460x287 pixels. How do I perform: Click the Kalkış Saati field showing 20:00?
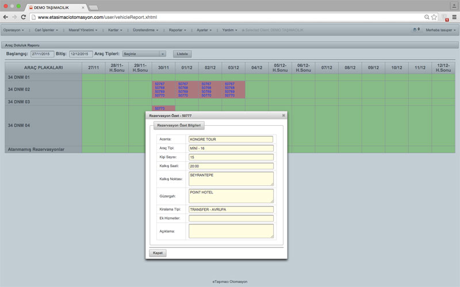click(231, 166)
